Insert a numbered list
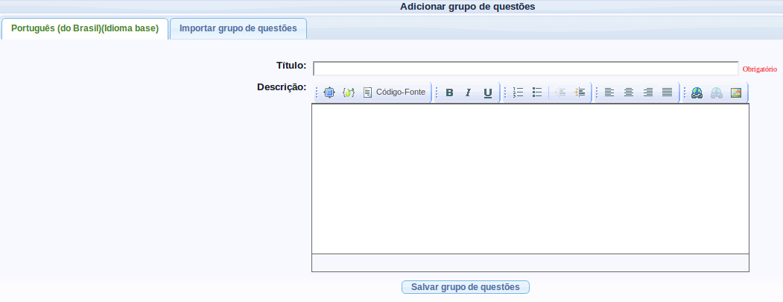783x302 pixels. click(x=519, y=92)
